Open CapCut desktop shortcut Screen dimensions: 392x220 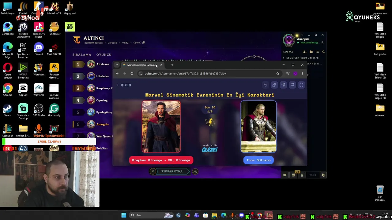tap(23, 90)
